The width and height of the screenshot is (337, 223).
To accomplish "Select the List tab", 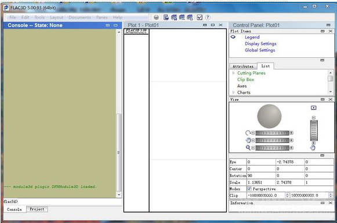I will click(266, 66).
